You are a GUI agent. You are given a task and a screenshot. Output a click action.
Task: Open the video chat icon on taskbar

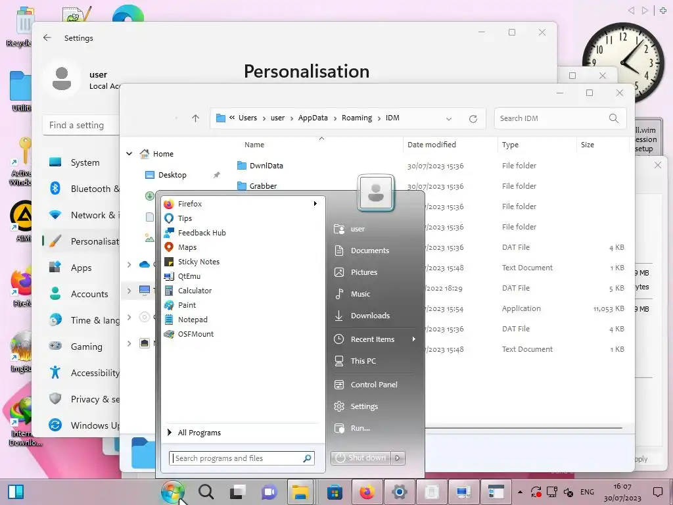click(269, 492)
